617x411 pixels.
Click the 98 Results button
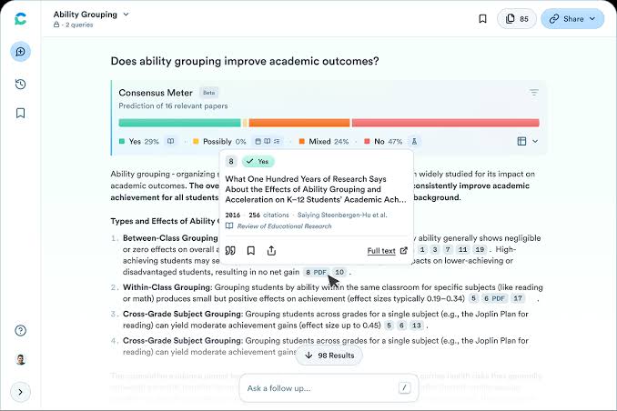(329, 355)
